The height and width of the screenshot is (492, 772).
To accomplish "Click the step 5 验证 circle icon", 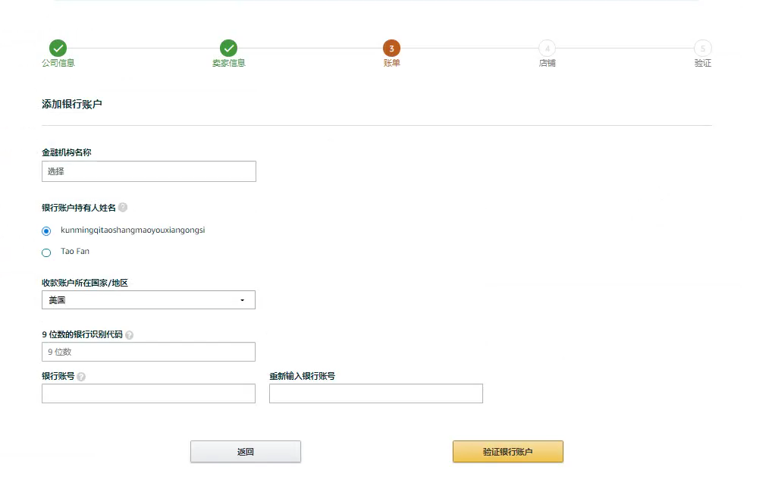I will pos(702,49).
